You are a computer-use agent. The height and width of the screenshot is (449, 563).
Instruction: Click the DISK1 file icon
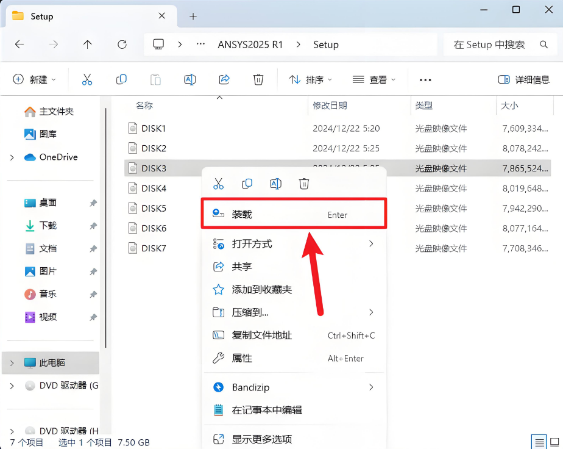click(x=133, y=128)
